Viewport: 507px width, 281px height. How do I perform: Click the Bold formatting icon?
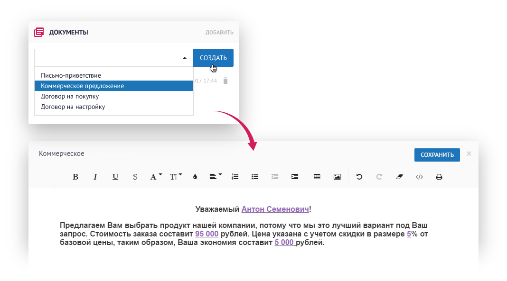[x=75, y=177]
